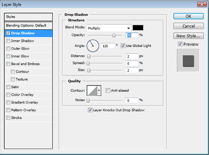Select the Gradient Overlay label
Screen dimensions: 209x155
(x=25, y=102)
